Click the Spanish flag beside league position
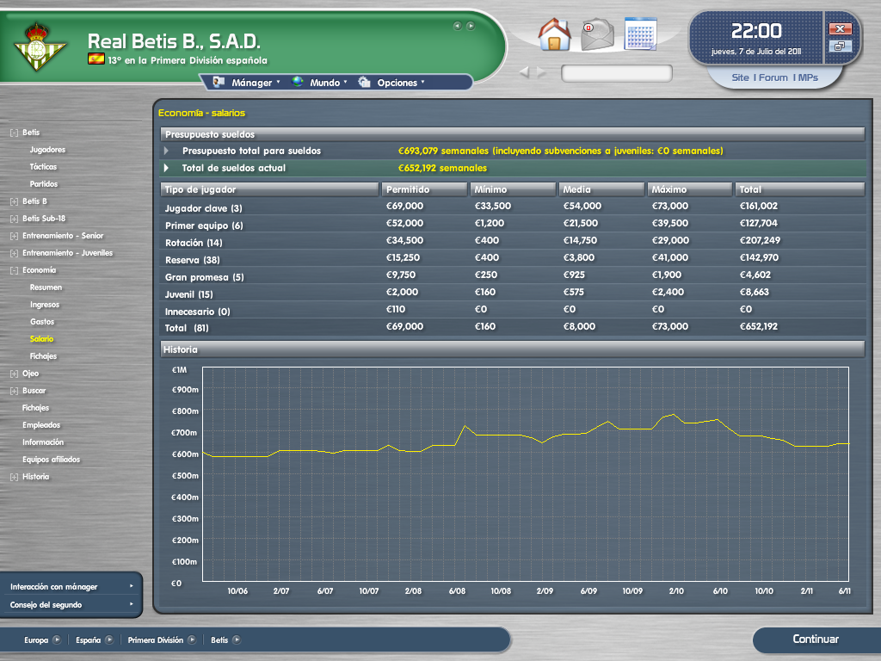The width and height of the screenshot is (881, 661). (96, 59)
